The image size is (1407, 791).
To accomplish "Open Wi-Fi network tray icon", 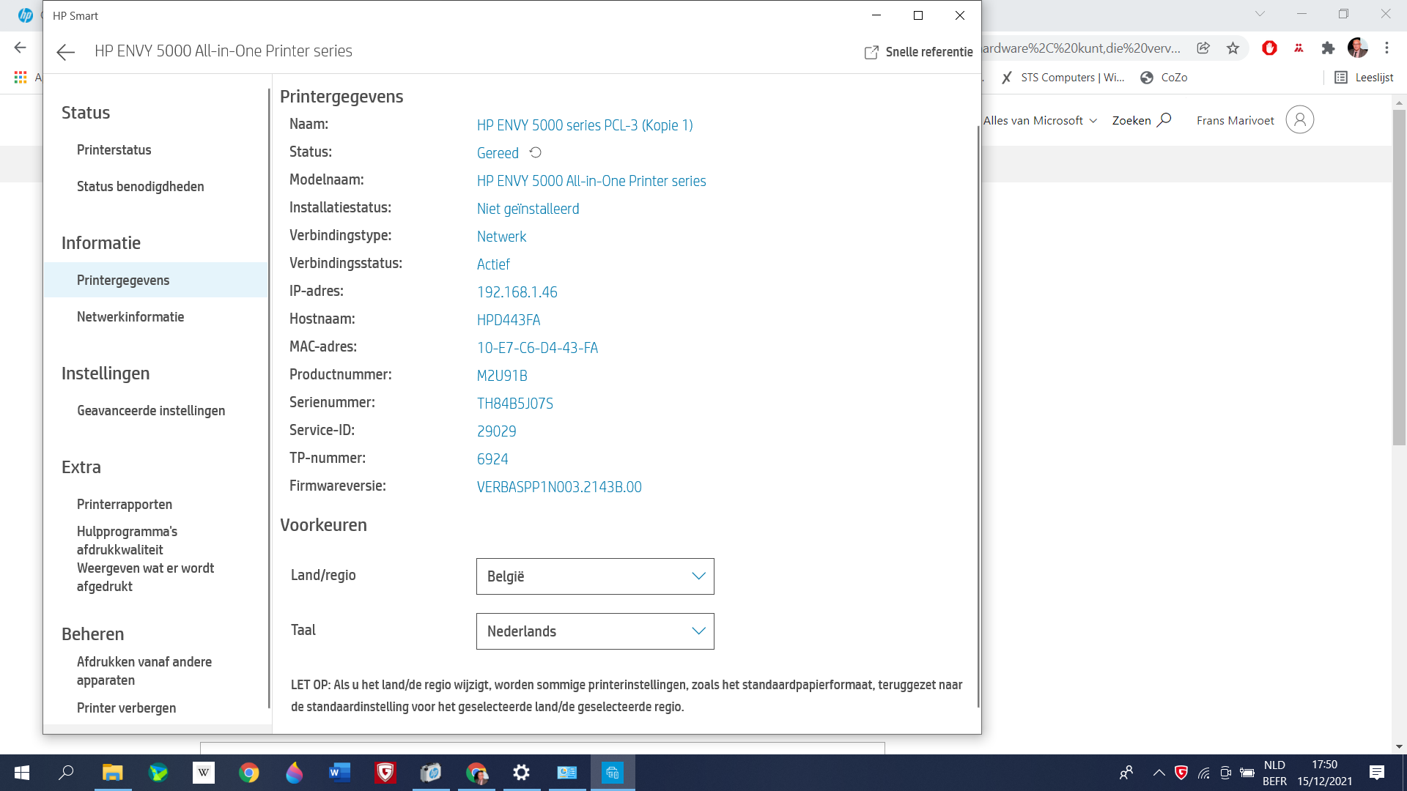I will (1203, 773).
